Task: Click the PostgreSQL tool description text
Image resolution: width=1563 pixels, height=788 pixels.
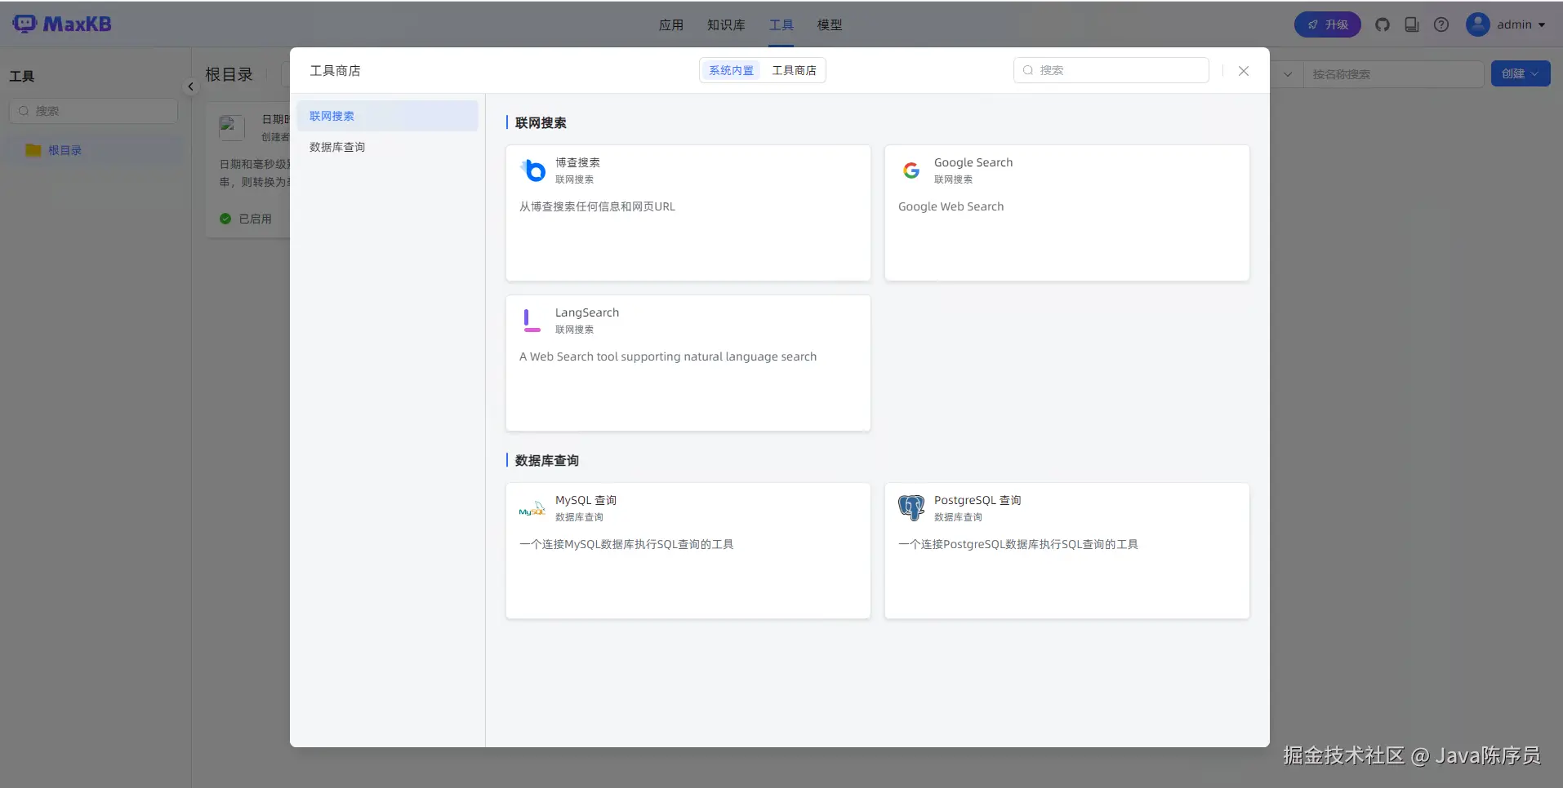Action: [1018, 544]
